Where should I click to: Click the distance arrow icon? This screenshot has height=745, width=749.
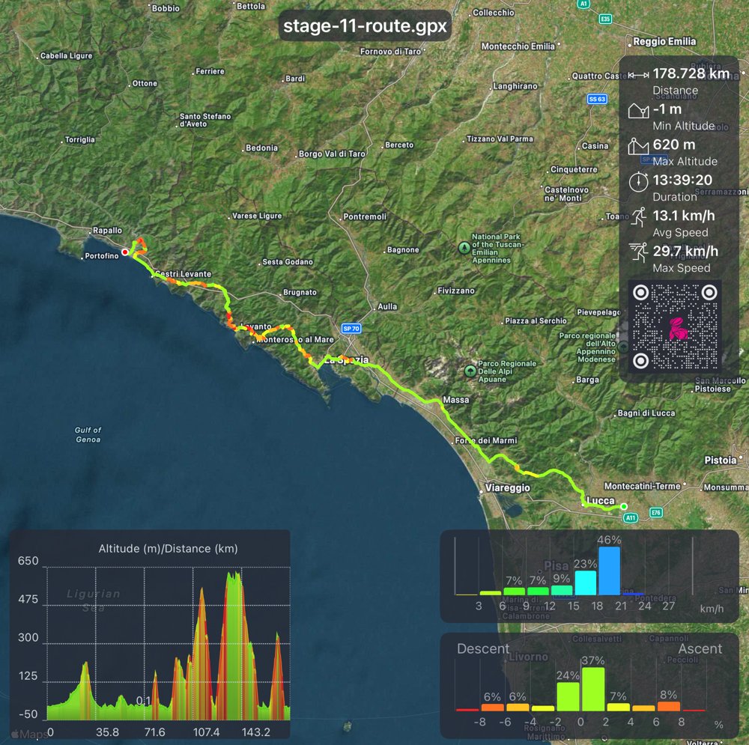638,75
